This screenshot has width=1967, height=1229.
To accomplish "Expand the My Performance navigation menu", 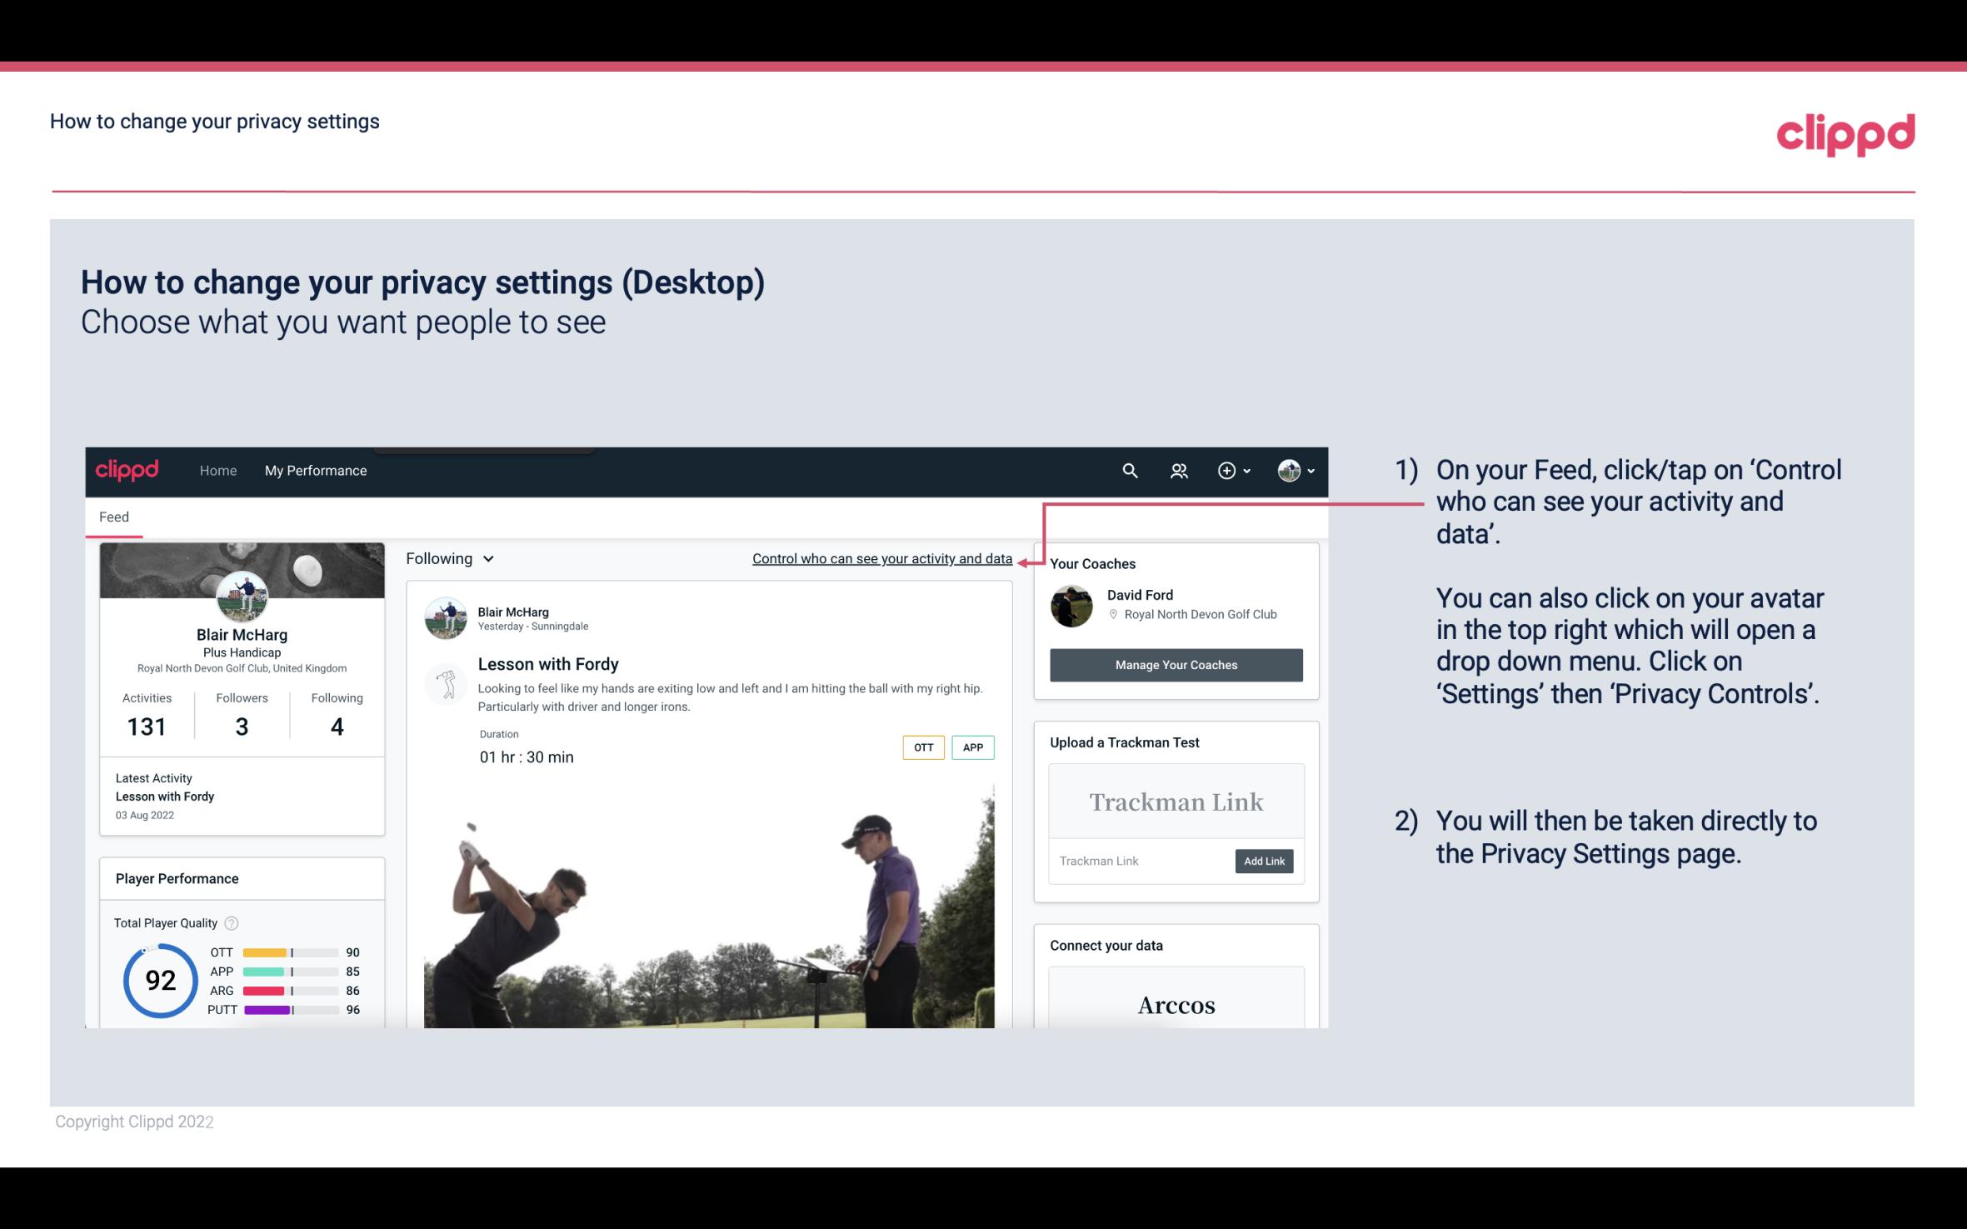I will (314, 470).
